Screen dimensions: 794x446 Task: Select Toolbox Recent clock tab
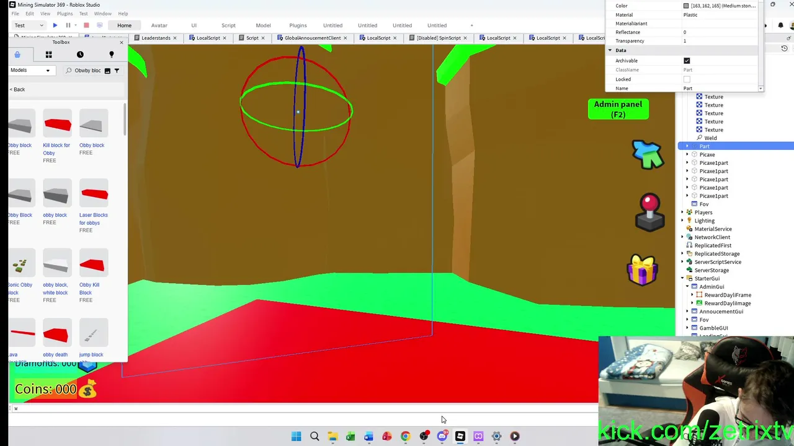pyautogui.click(x=80, y=55)
